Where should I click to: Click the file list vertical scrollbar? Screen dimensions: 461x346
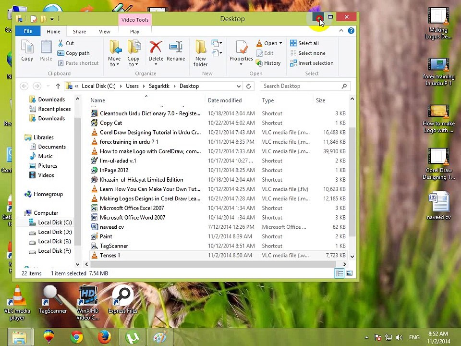[x=352, y=183]
